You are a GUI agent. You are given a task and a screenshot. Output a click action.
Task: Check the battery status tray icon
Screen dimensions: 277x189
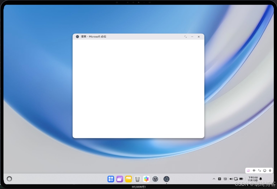click(241, 179)
